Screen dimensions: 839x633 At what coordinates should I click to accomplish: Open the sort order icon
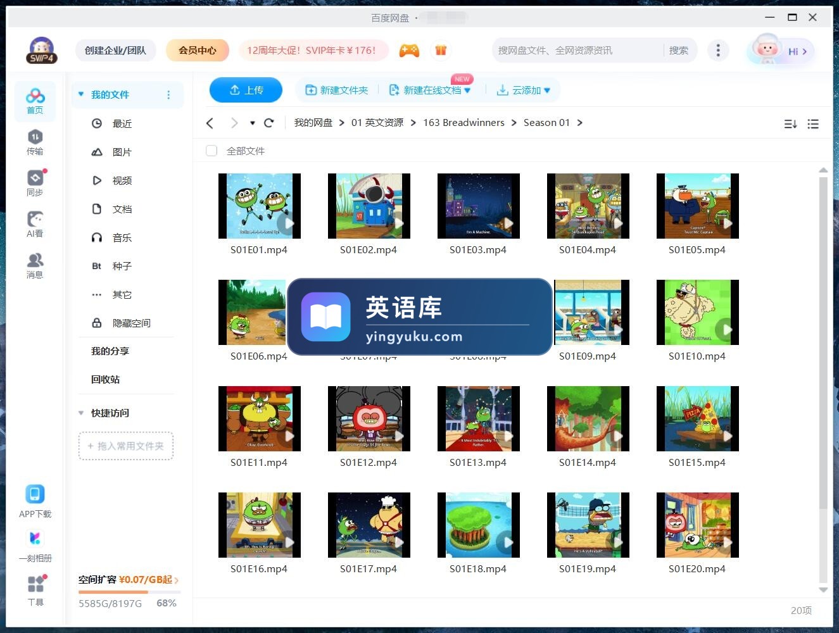coord(790,124)
